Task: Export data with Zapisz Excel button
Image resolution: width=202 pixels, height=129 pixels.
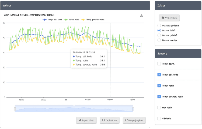Action: 109,120
